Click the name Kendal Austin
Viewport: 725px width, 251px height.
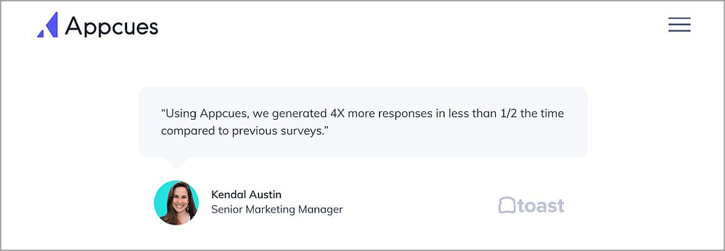click(x=246, y=194)
